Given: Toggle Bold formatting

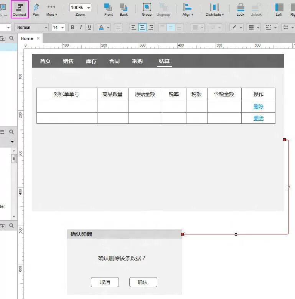Looking at the screenshot, I should [x=73, y=27].
